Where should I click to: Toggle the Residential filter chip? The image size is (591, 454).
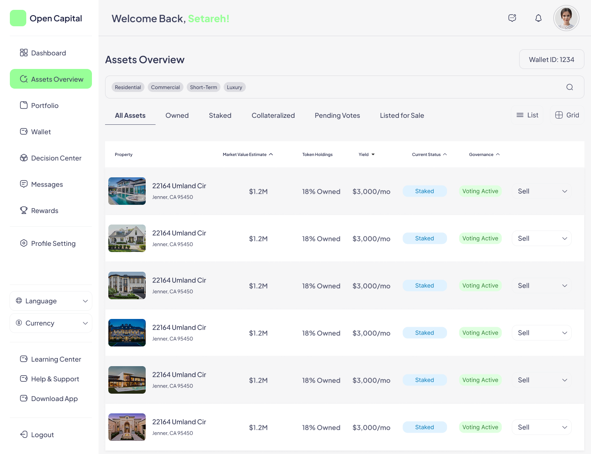pyautogui.click(x=128, y=87)
